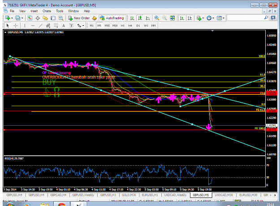Click the Indicators list icon

click(x=199, y=18)
